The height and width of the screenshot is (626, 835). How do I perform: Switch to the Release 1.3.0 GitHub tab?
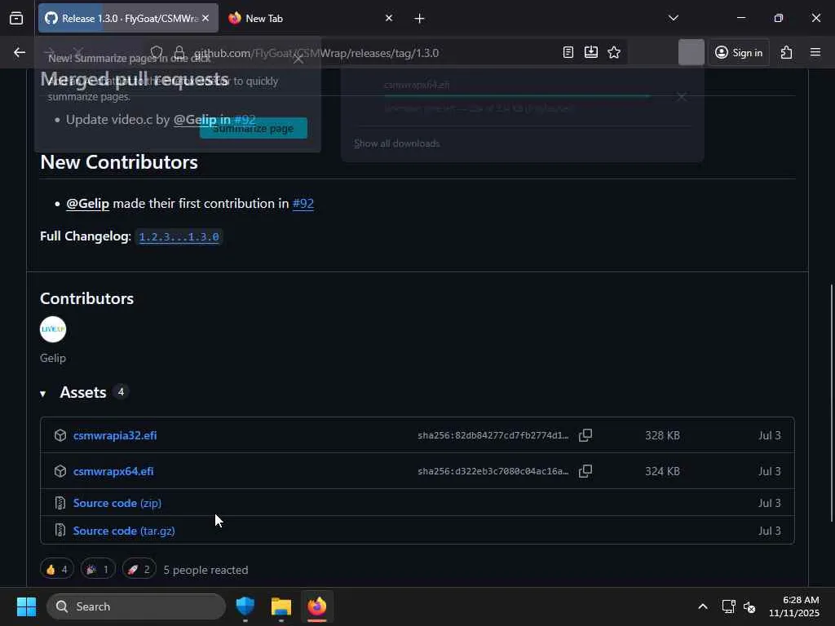point(128,18)
